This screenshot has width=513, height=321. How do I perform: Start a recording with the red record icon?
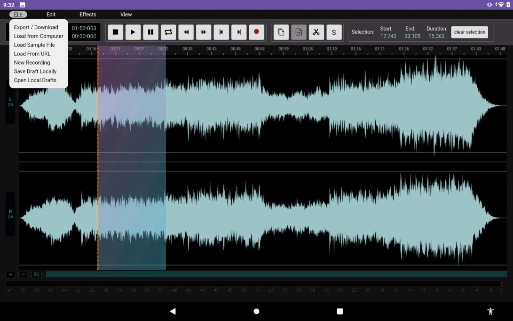[256, 32]
